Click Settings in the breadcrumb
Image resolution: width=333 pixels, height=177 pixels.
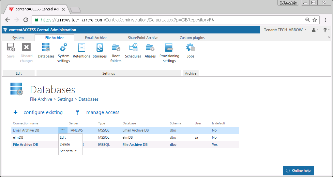65,99
